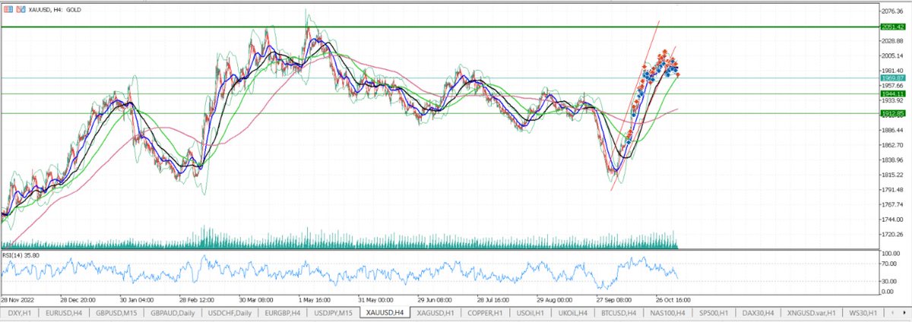Click the 1862.70 price scale value
The height and width of the screenshot is (322, 912).
[892, 145]
